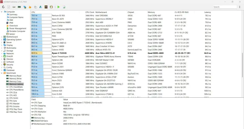Open the DMI page
Screen dimensions: 244x129
click(11, 20)
